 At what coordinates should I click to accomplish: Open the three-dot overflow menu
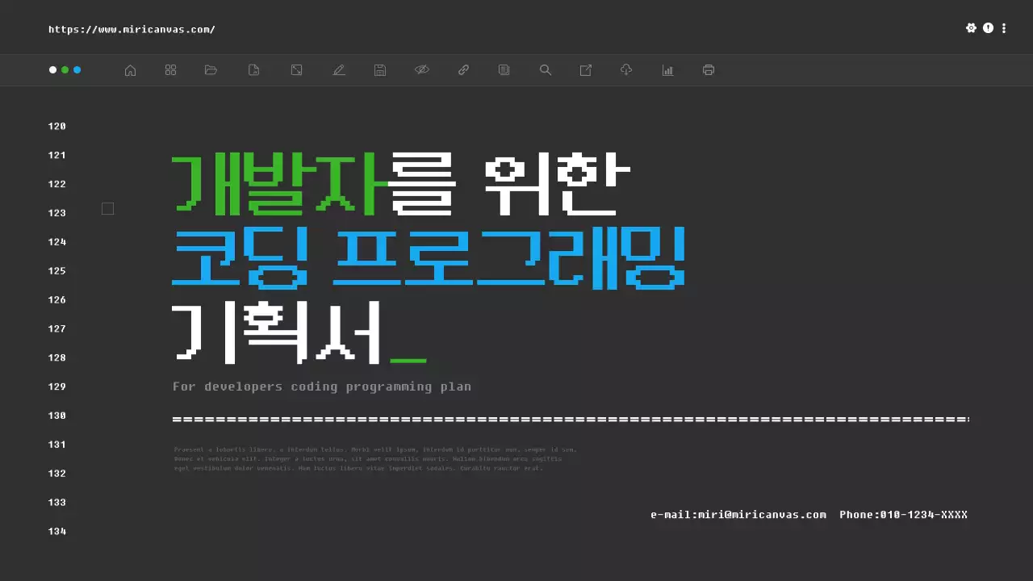(1003, 27)
